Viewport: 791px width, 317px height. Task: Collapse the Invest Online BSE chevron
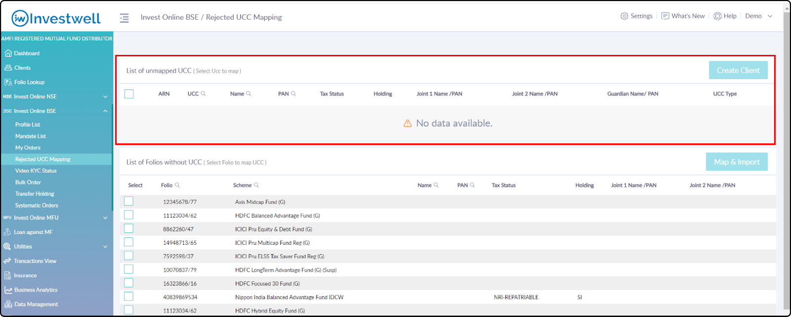105,111
